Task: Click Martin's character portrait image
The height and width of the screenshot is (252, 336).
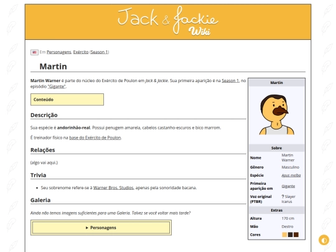Action: click(276, 114)
